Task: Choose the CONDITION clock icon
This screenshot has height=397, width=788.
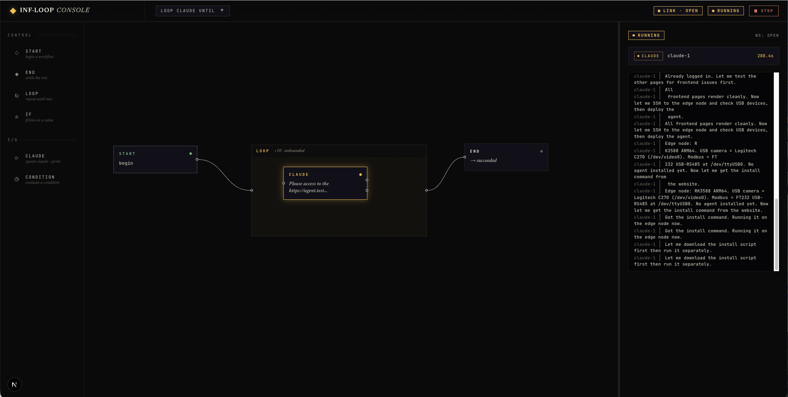Action: (x=17, y=179)
